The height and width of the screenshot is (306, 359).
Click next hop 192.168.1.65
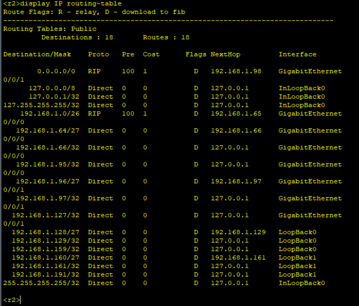(236, 114)
